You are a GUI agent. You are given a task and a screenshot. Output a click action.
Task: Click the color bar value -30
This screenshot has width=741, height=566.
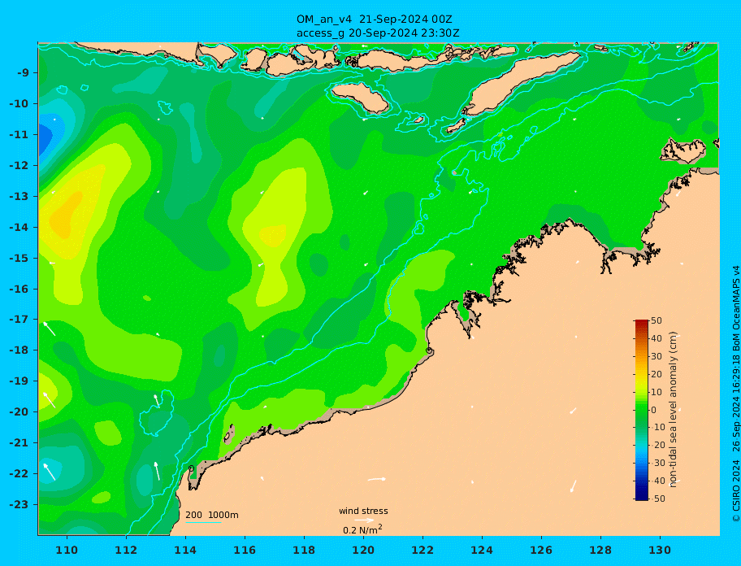point(656,463)
